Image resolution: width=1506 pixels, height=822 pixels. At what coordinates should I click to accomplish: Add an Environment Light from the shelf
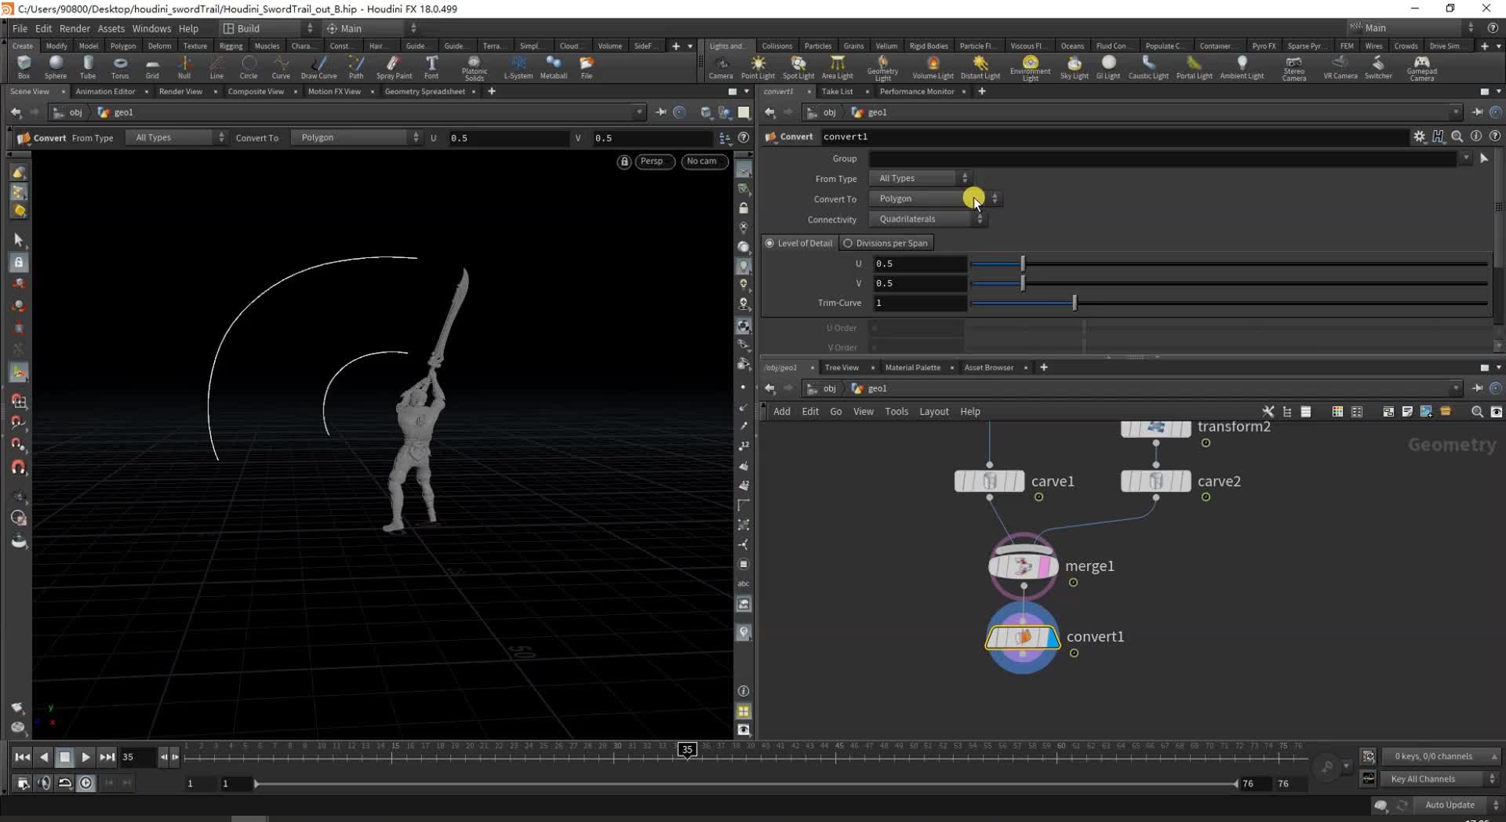point(1031,68)
